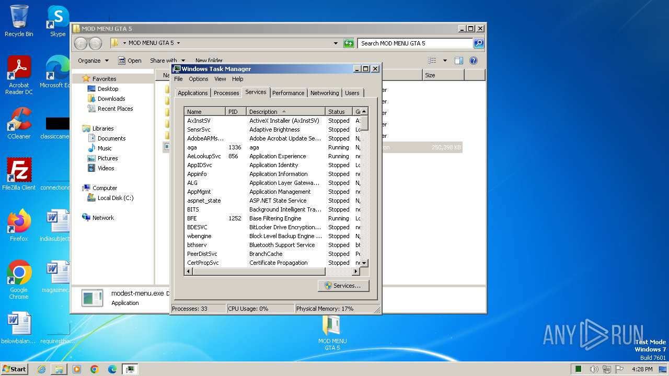Click the Start button

(14, 369)
